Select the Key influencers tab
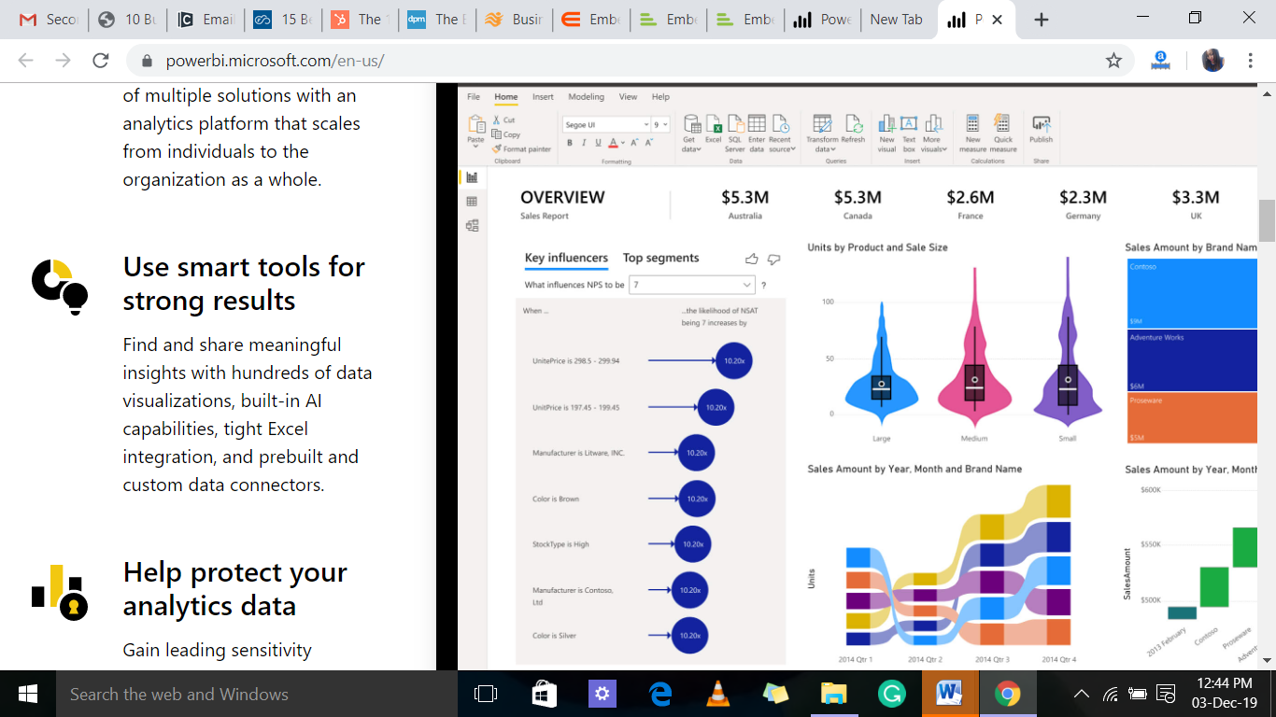The image size is (1276, 717). [566, 259]
